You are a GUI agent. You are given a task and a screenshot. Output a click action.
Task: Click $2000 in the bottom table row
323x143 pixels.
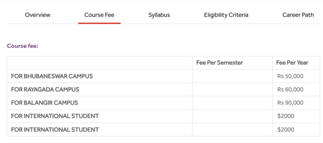[x=286, y=130]
